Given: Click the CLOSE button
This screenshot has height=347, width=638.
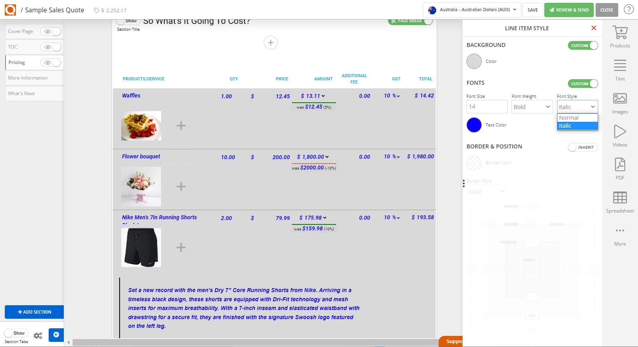Looking at the screenshot, I should pos(606,10).
